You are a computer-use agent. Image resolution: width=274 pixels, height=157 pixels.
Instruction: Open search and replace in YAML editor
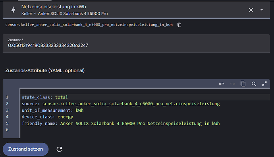[x=254, y=84]
